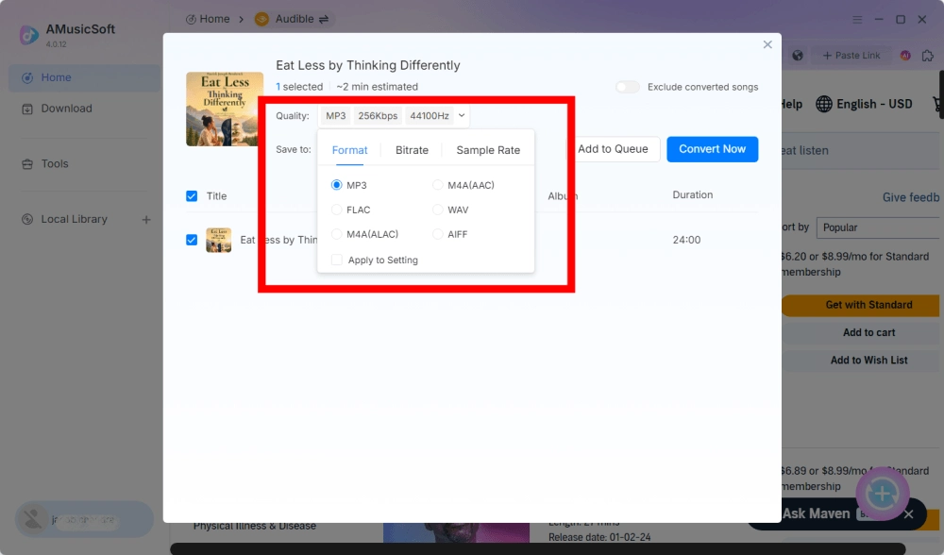The height and width of the screenshot is (555, 944).
Task: Click the extension puzzle icon
Action: (928, 56)
